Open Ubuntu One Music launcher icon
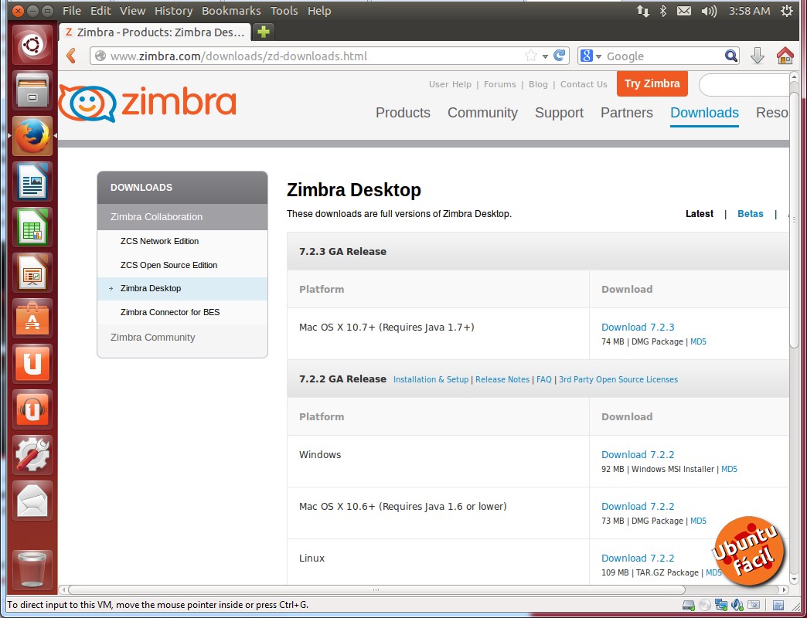Viewport: 807px width, 618px height. point(32,409)
